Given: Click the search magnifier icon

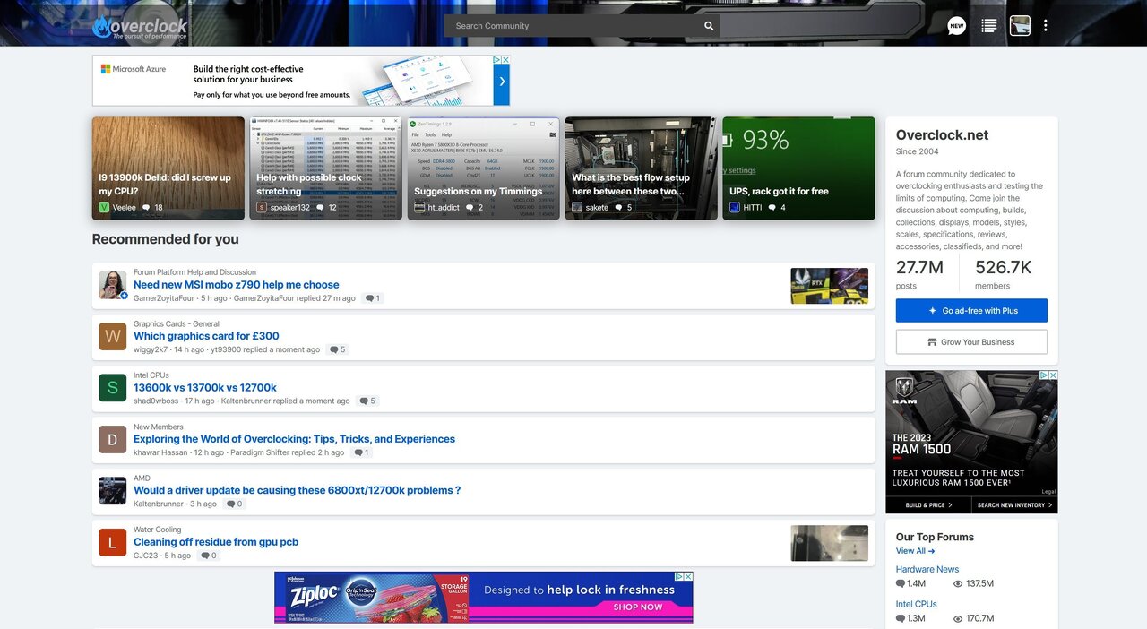Looking at the screenshot, I should pyautogui.click(x=708, y=25).
